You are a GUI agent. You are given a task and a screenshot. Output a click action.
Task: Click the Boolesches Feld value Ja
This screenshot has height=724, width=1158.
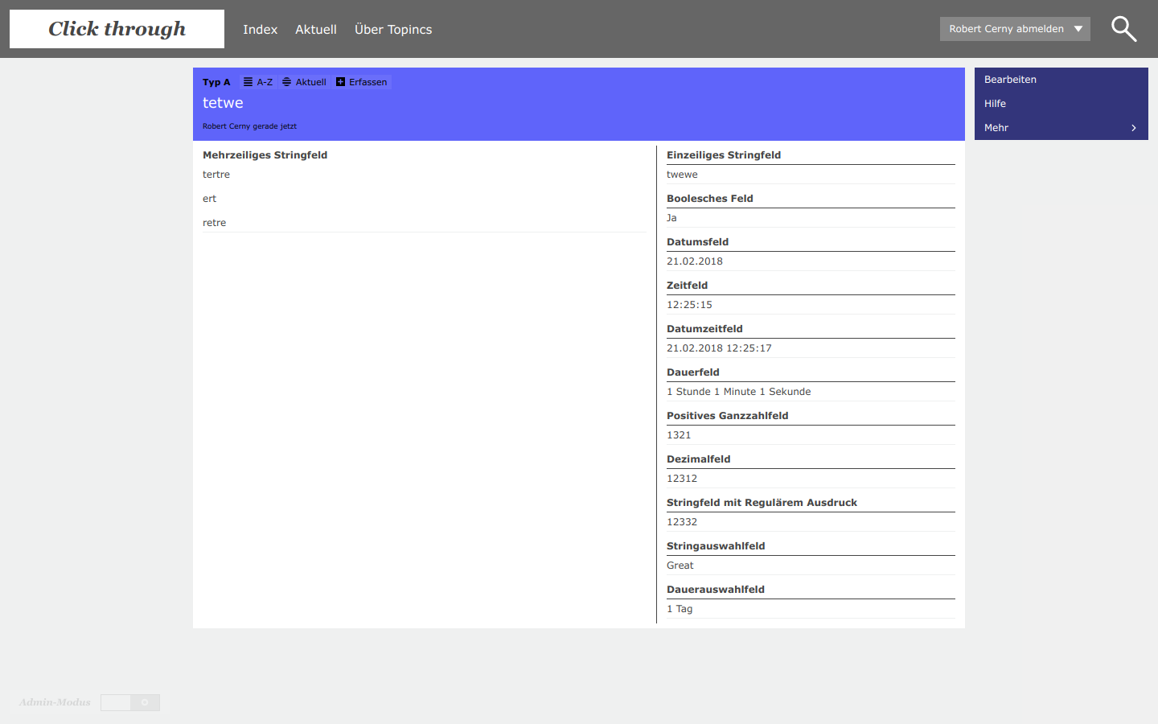[x=671, y=218]
